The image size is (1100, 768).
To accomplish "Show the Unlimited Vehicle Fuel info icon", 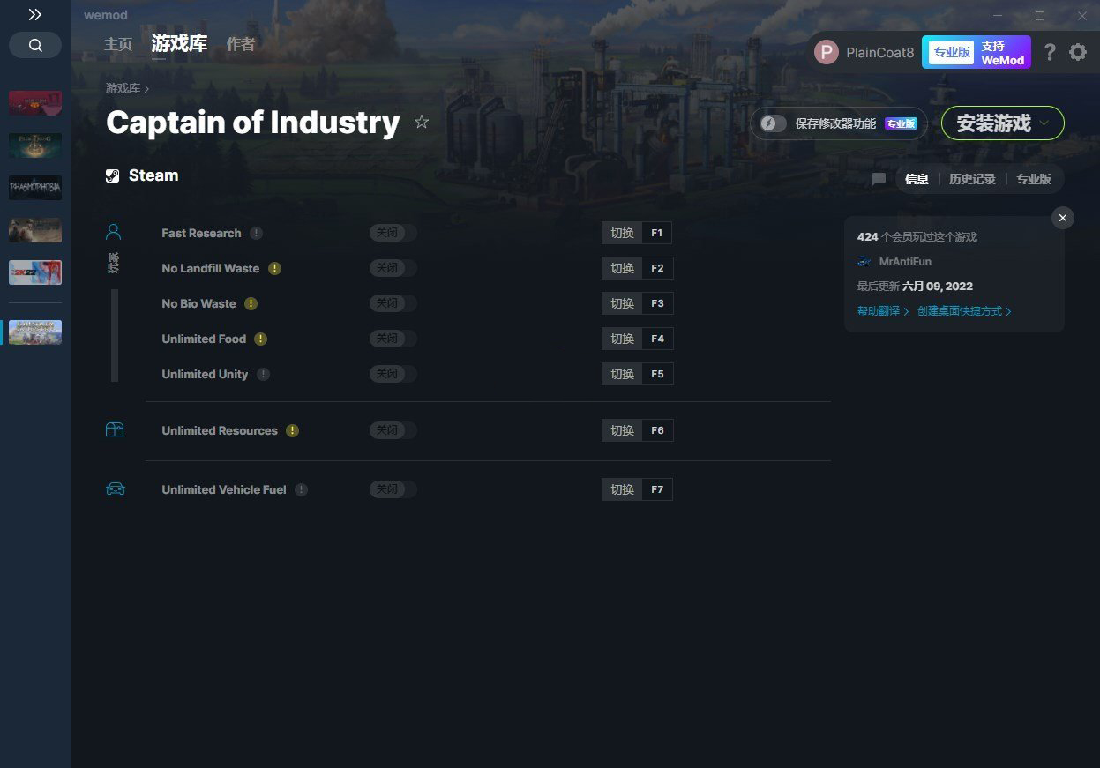I will click(301, 489).
